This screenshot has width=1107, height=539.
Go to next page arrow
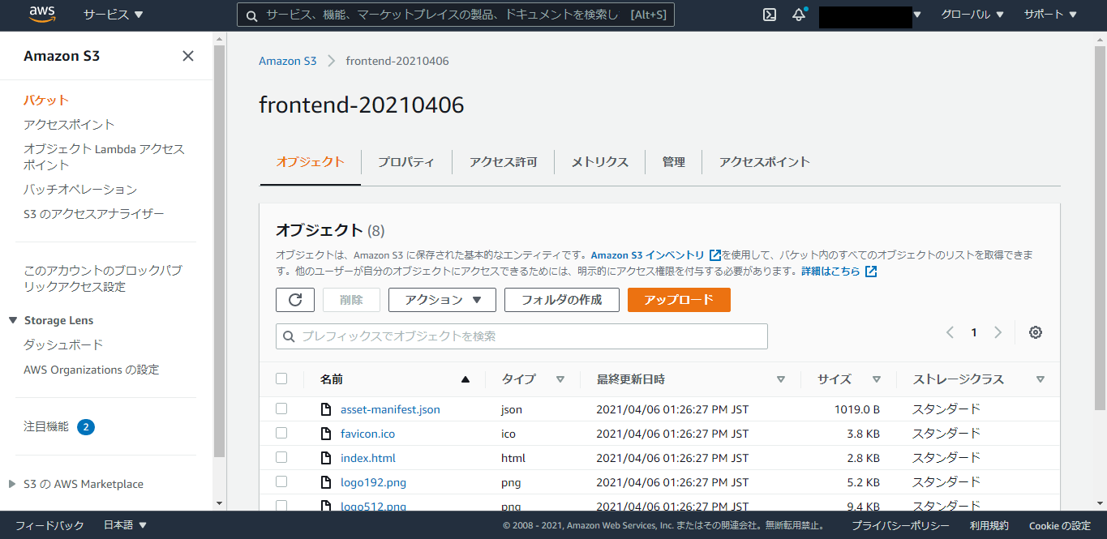click(998, 332)
